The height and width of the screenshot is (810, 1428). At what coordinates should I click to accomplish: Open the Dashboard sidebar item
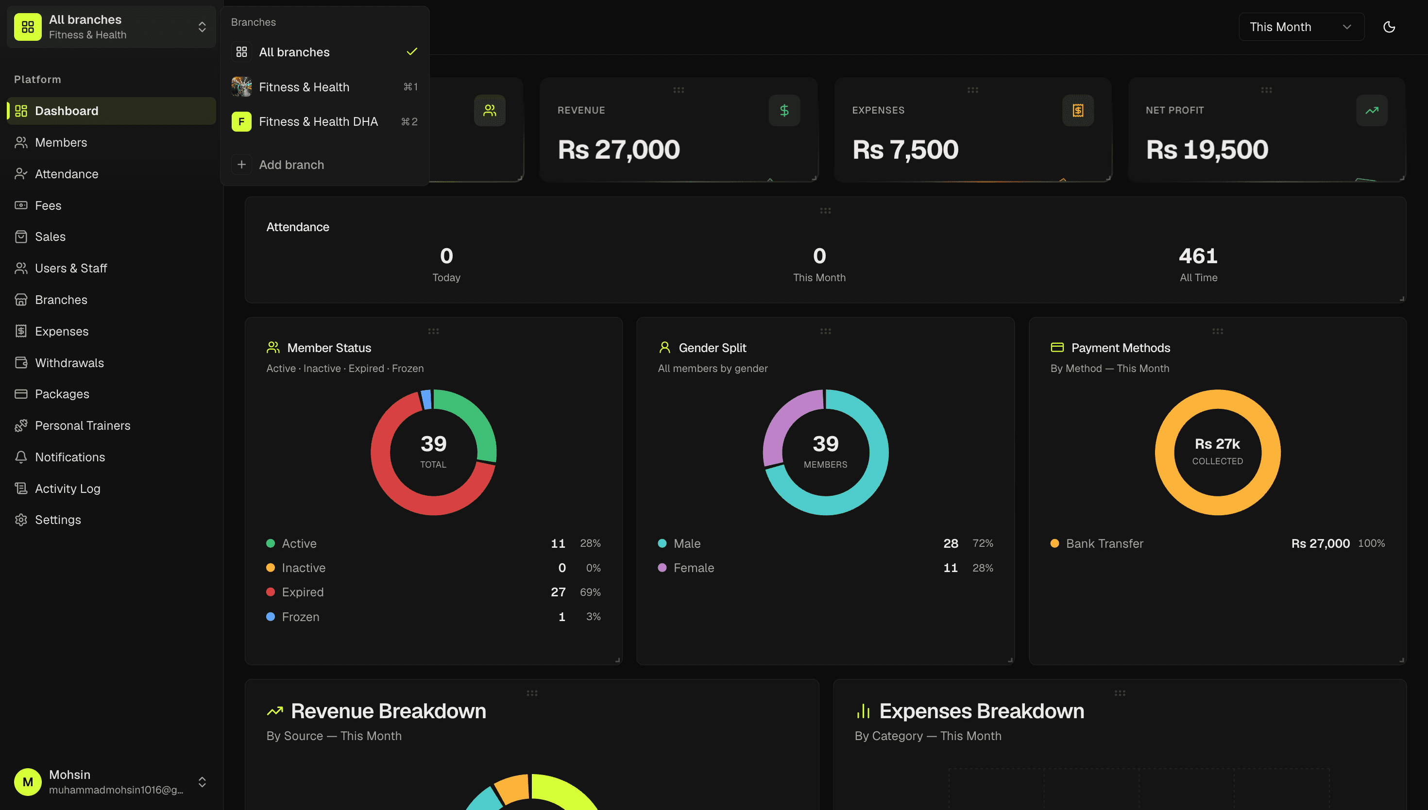coord(111,111)
